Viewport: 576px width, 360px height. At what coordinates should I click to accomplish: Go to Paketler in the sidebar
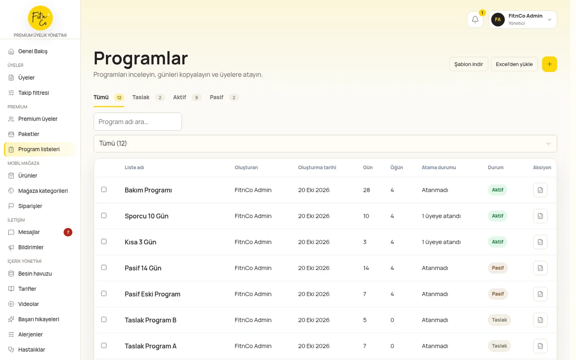pos(40,134)
